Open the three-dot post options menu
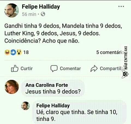Screen dimensions: 131x124 click(x=121, y=7)
